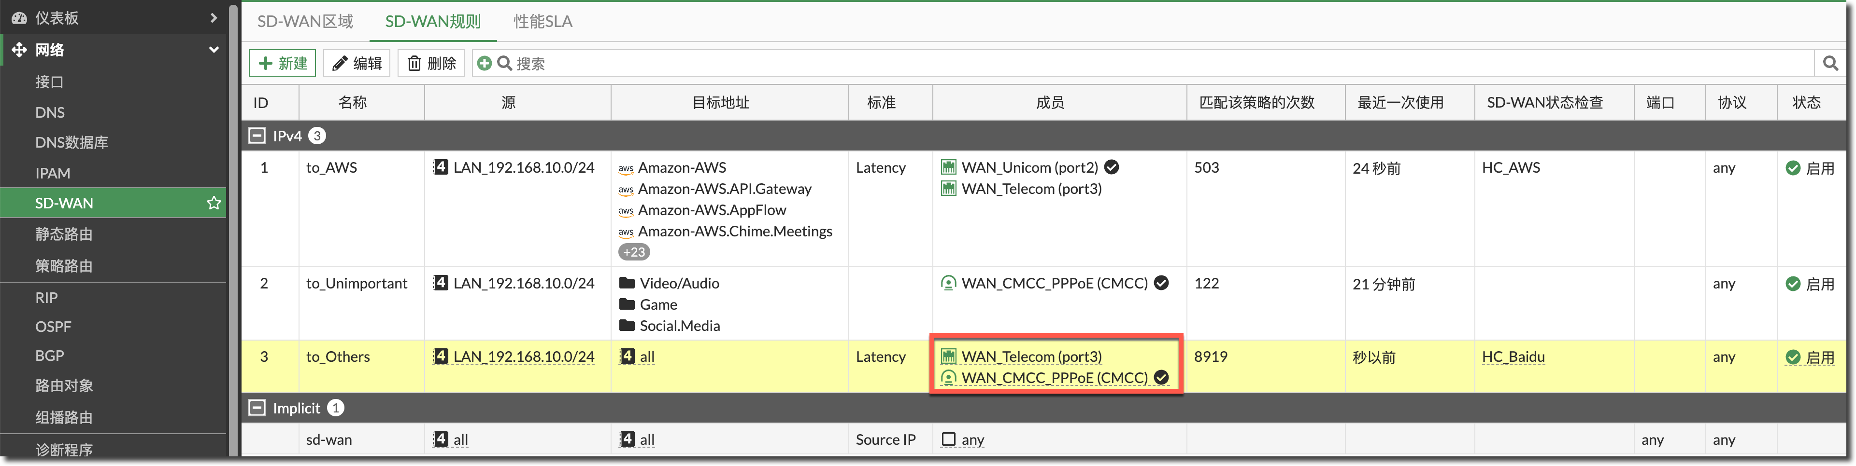The image size is (1856, 466).
Task: Click the dashboard gauge icon in sidebar
Action: 19,18
